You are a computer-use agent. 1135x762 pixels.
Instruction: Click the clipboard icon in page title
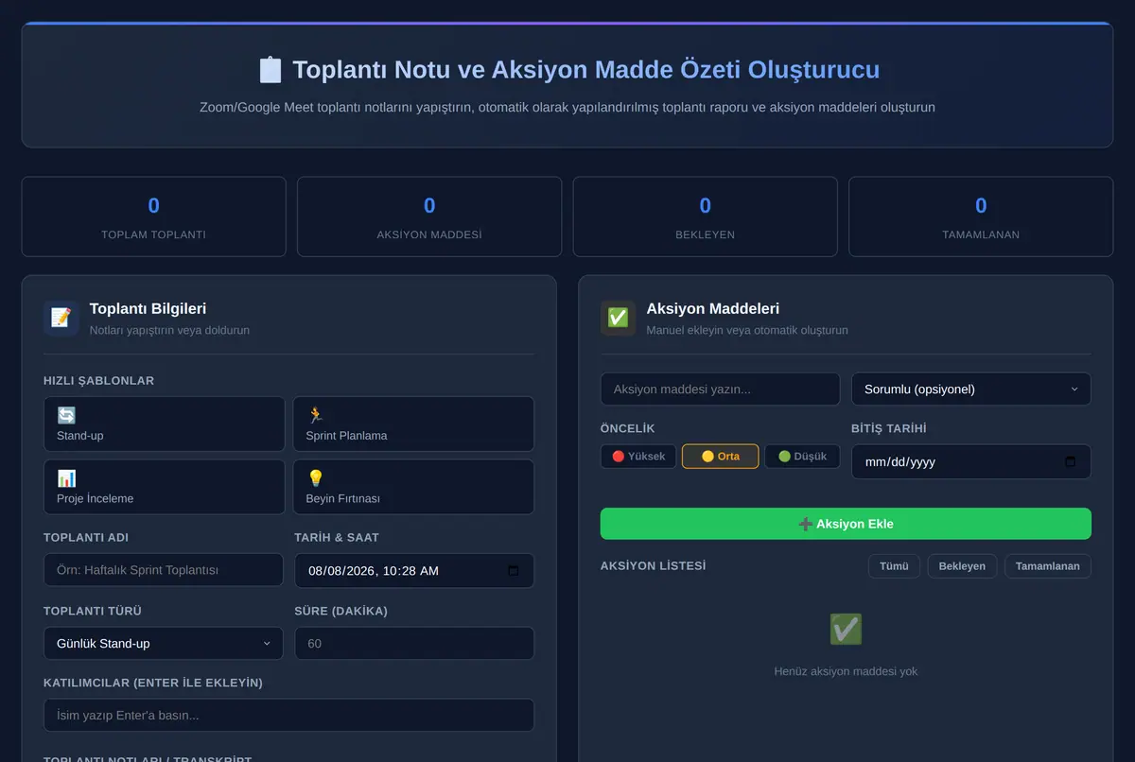click(271, 70)
